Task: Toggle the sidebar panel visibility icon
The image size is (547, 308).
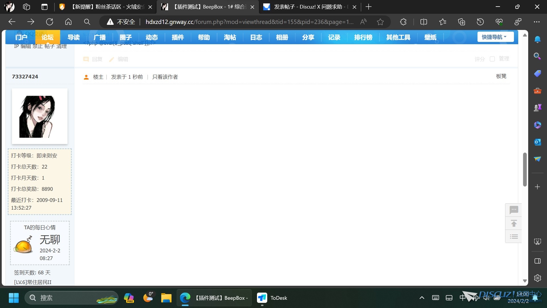Action: [538, 261]
